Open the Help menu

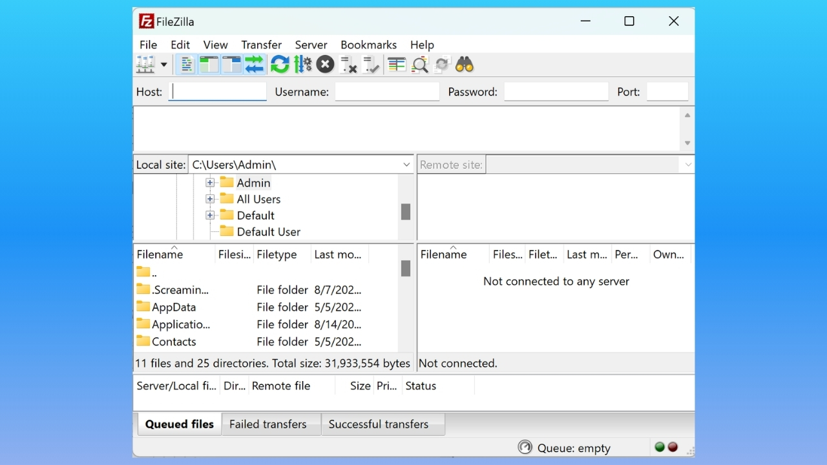coord(422,45)
